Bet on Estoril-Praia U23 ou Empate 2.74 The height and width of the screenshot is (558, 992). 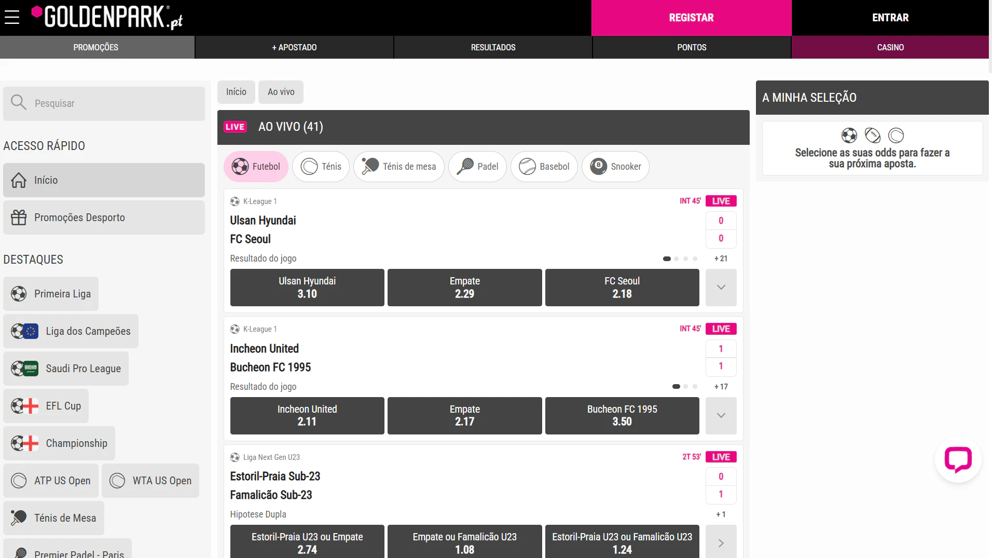307,542
